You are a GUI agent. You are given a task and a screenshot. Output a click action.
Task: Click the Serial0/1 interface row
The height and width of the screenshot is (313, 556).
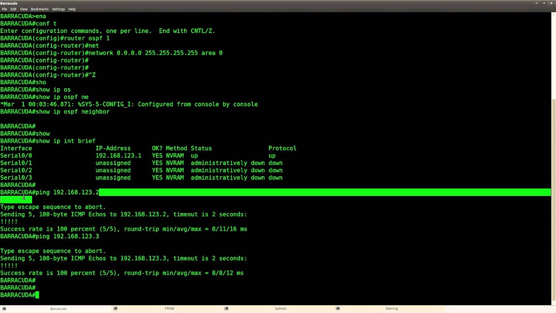pyautogui.click(x=141, y=163)
